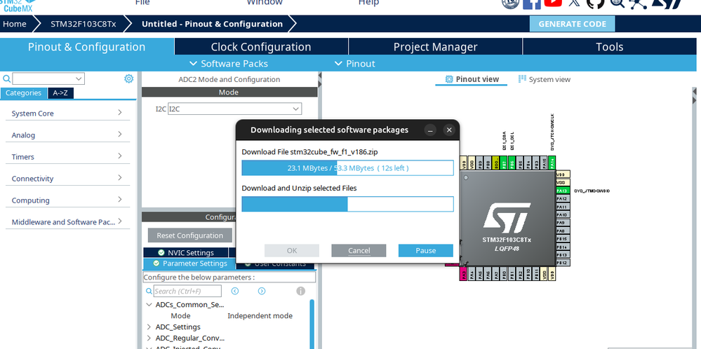Switch to System view
The image size is (701, 349).
tap(544, 79)
